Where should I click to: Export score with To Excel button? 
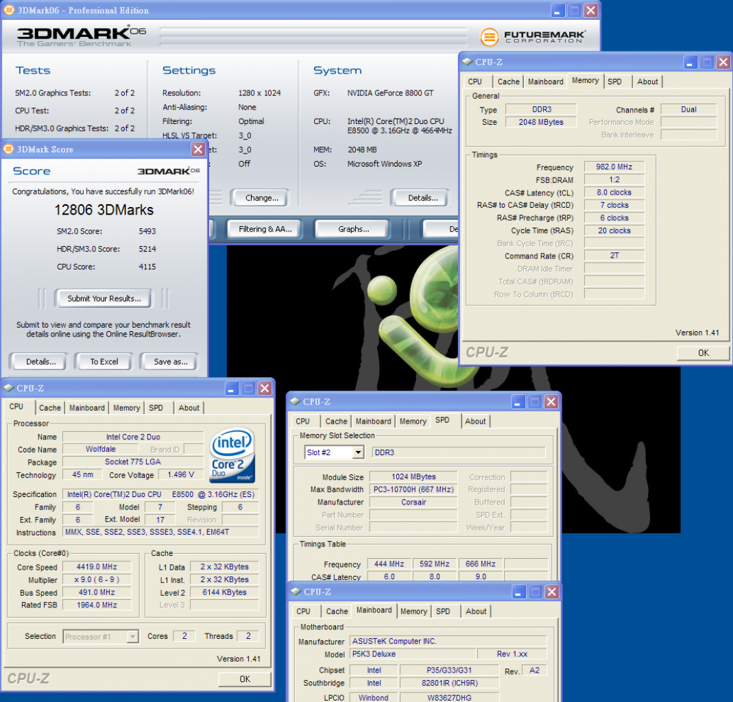click(x=104, y=362)
